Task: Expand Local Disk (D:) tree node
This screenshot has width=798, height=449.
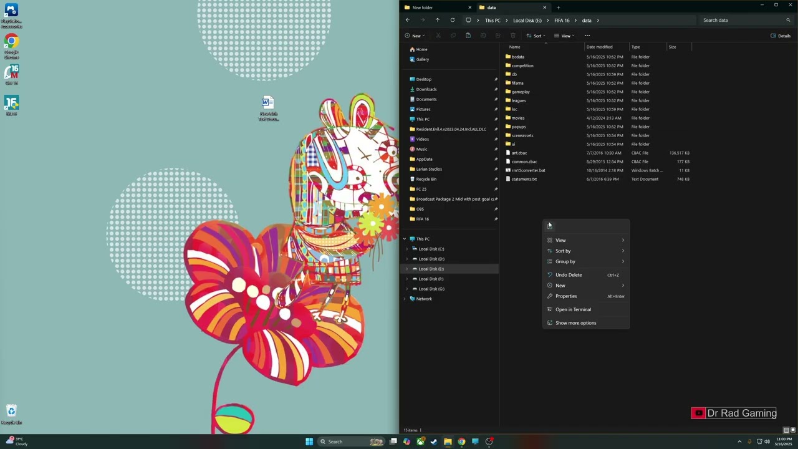Action: [x=407, y=259]
